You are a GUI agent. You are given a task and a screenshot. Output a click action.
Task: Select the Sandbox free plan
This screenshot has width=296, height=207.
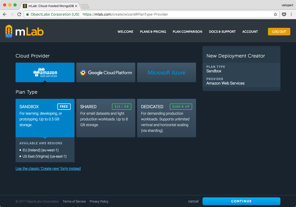(45, 118)
